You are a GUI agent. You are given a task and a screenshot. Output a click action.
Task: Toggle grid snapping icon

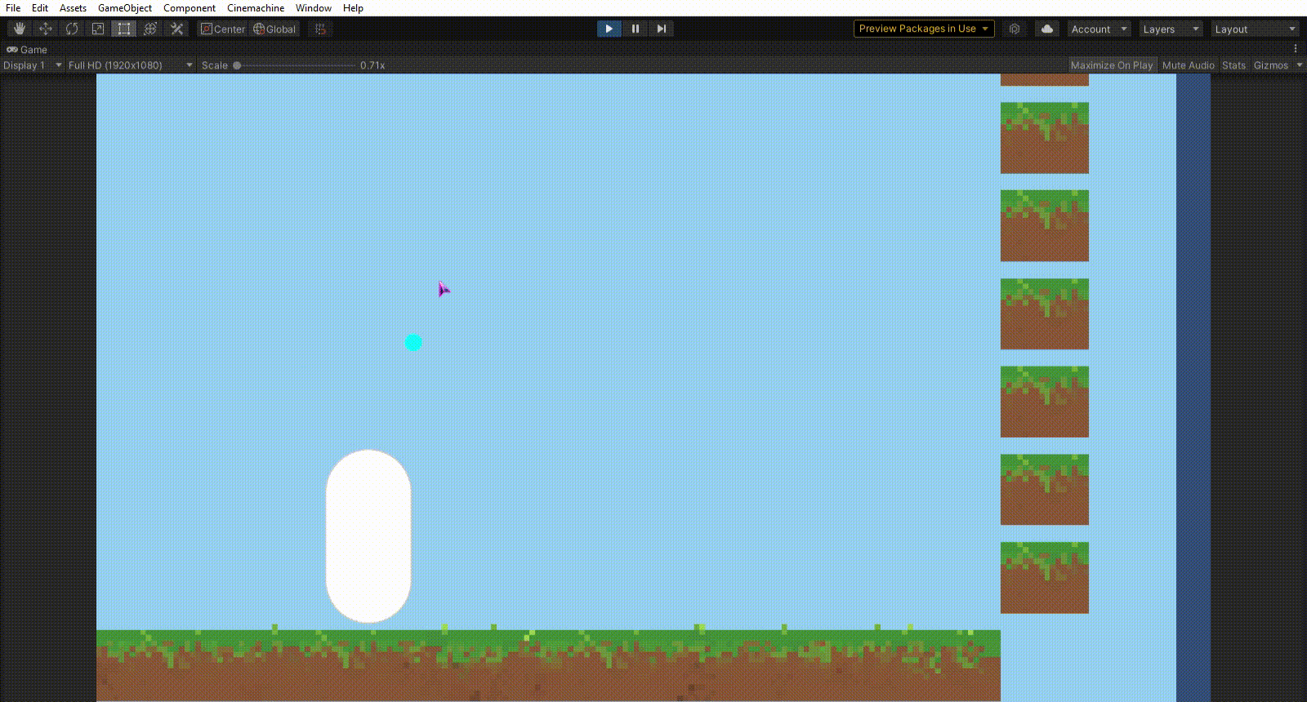[320, 29]
